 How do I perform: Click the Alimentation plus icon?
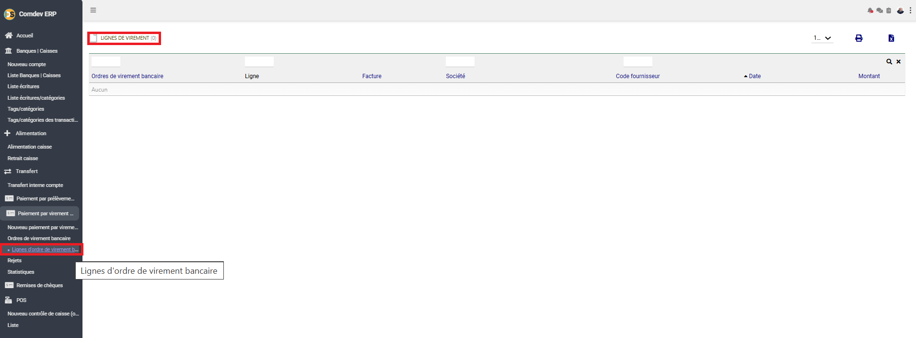point(8,133)
